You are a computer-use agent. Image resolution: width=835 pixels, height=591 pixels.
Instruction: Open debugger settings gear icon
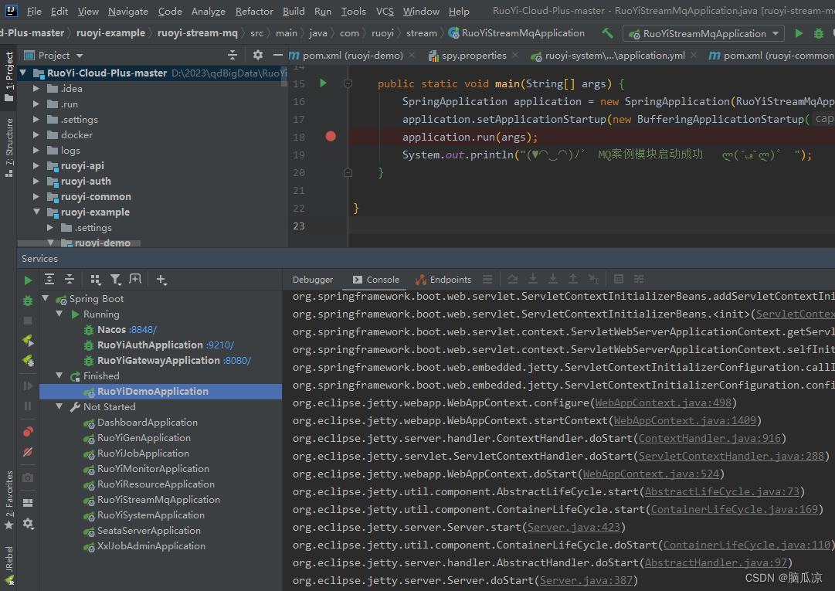coord(28,523)
